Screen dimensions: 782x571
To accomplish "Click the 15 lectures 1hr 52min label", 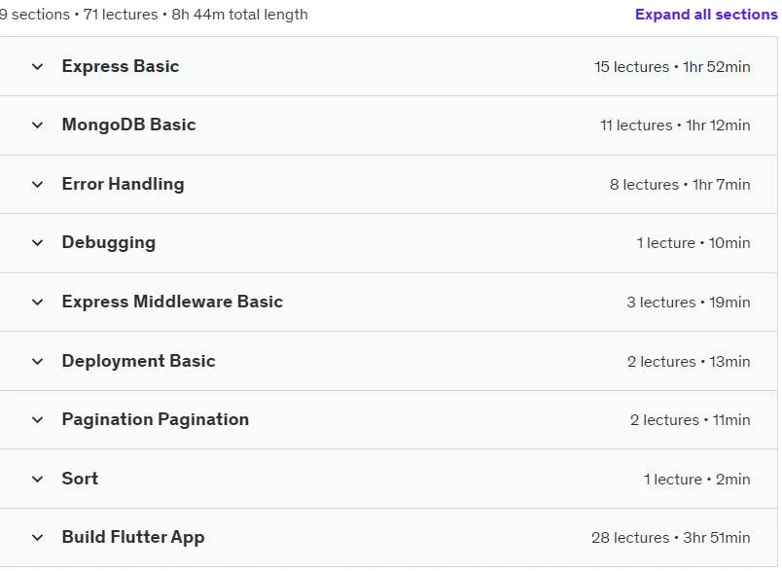I will point(672,67).
